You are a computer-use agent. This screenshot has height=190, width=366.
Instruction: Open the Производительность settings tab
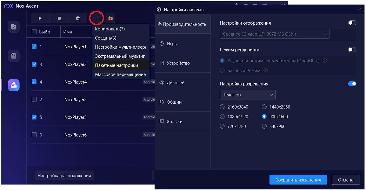point(182,24)
